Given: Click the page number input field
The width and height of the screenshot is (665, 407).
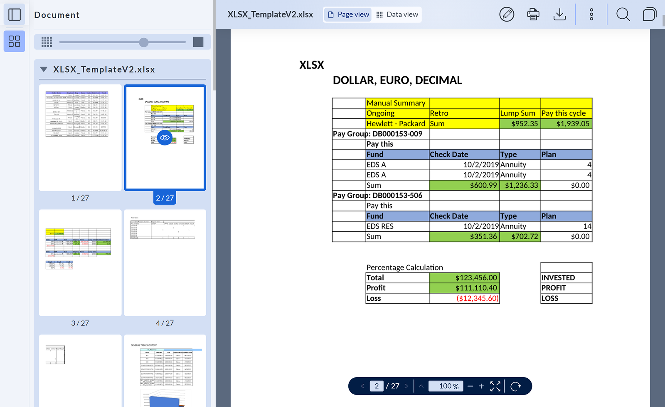Looking at the screenshot, I should [377, 386].
